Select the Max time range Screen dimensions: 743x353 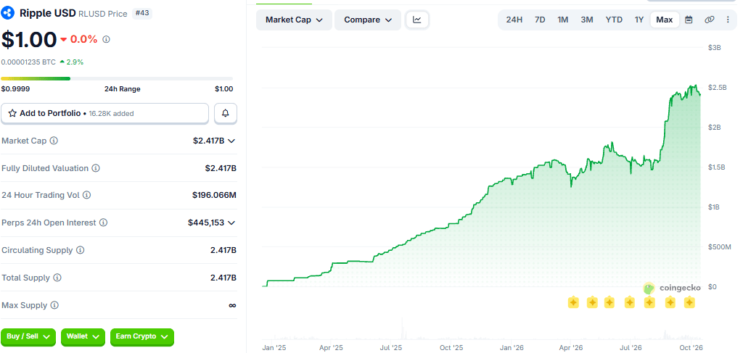[665, 20]
